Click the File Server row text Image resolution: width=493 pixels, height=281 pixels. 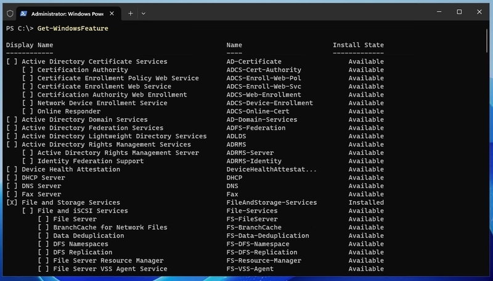[75, 220]
